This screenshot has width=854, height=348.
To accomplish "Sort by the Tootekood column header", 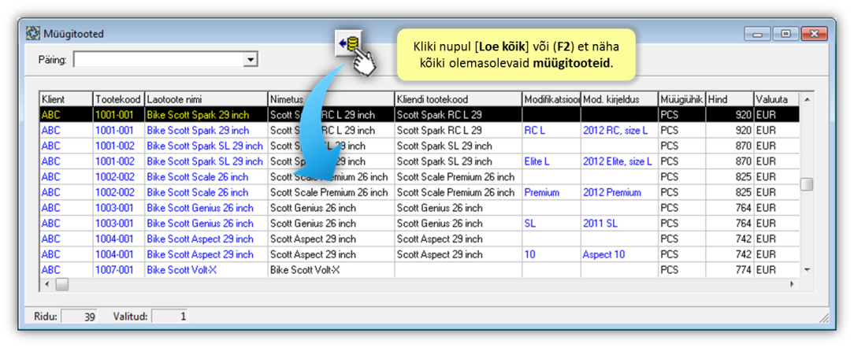I will 119,100.
